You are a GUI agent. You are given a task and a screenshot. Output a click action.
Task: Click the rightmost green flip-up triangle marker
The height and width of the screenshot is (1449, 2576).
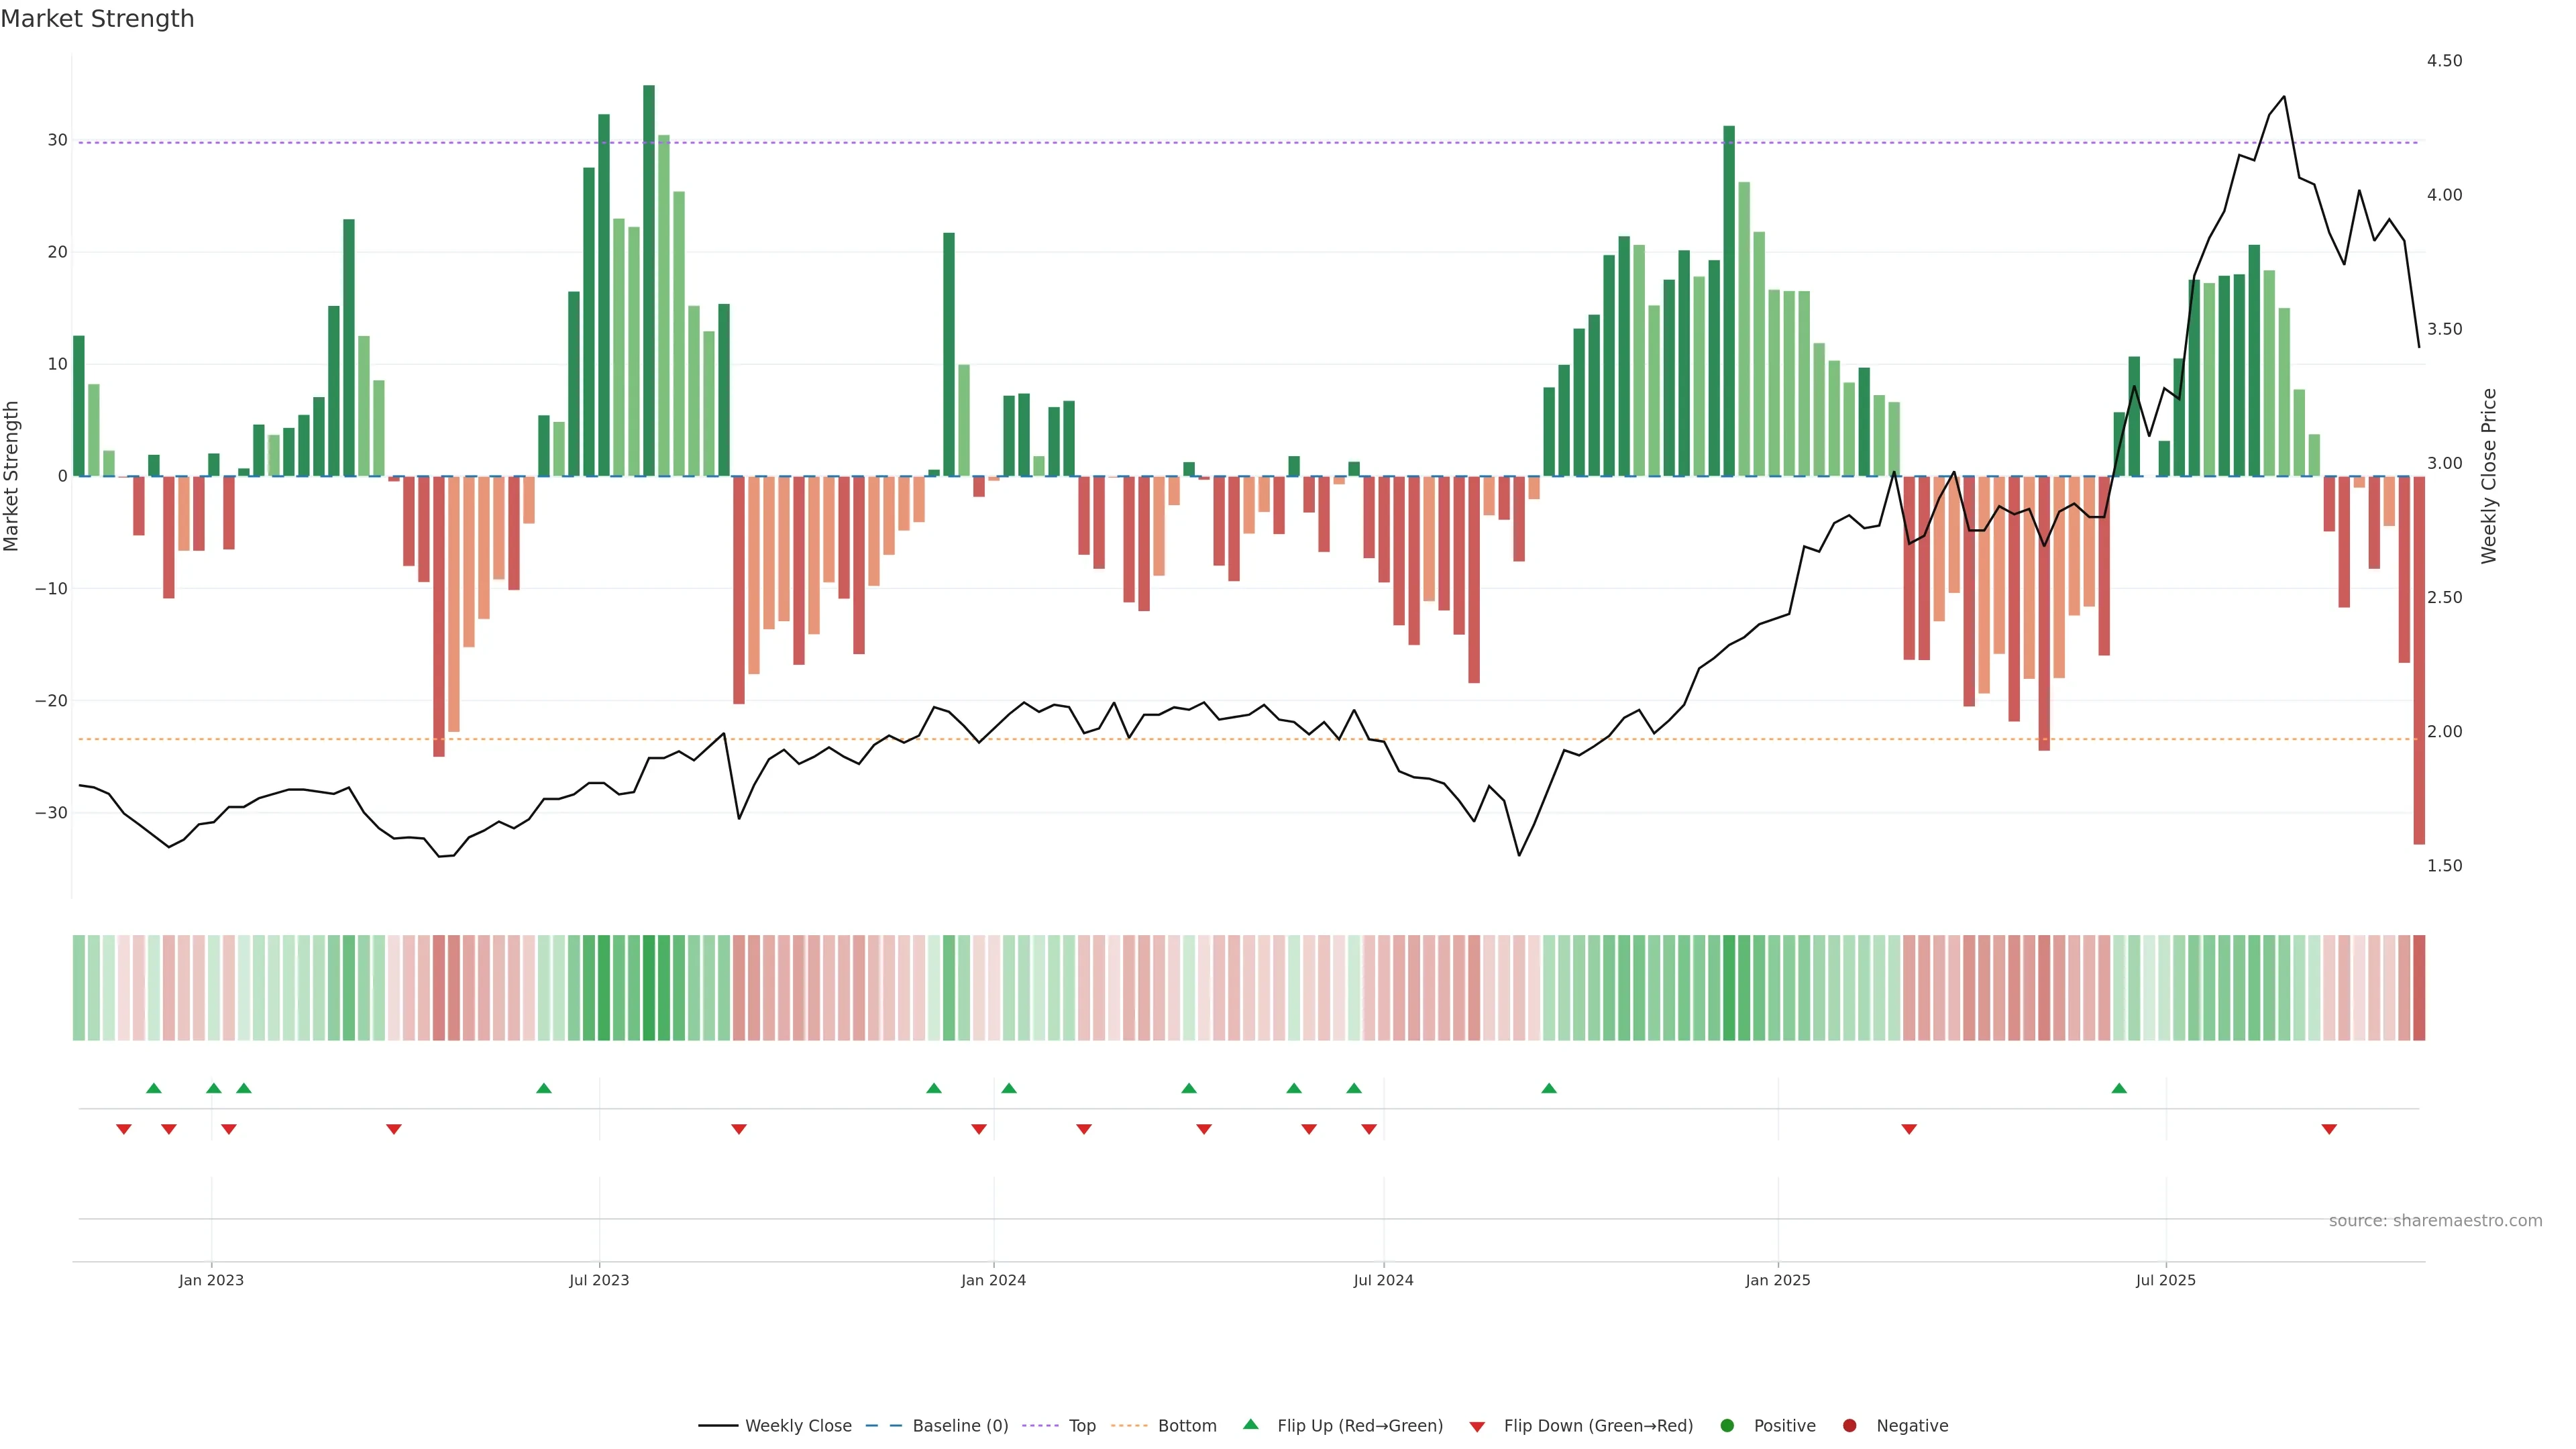2119,1088
